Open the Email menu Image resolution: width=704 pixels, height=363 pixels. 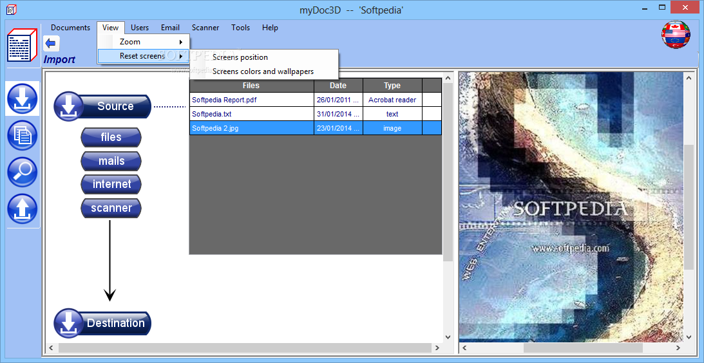coord(170,28)
